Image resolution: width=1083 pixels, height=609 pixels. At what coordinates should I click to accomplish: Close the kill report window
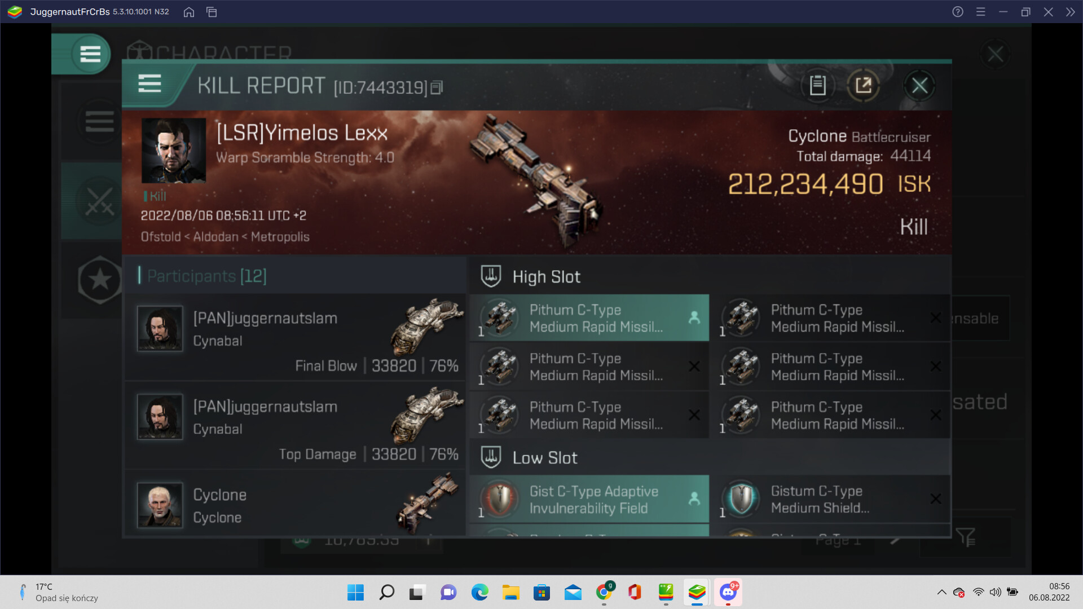click(919, 86)
